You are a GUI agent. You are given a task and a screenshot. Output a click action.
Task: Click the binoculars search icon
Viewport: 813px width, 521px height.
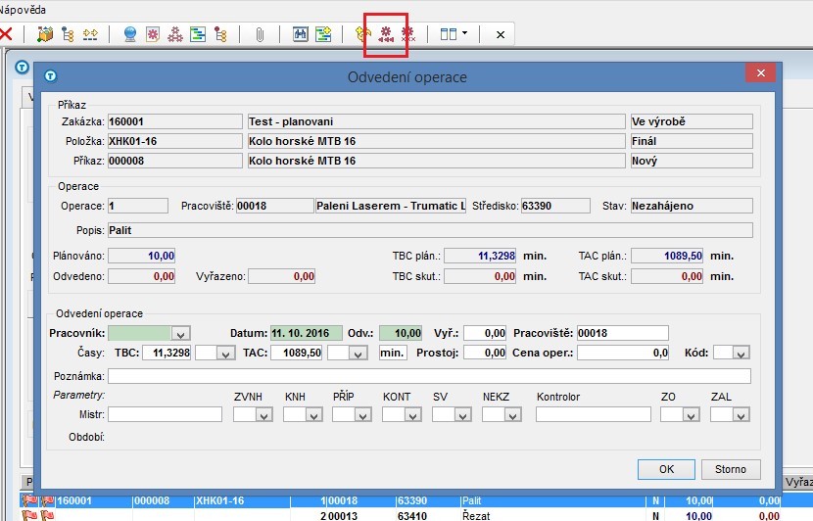point(300,34)
